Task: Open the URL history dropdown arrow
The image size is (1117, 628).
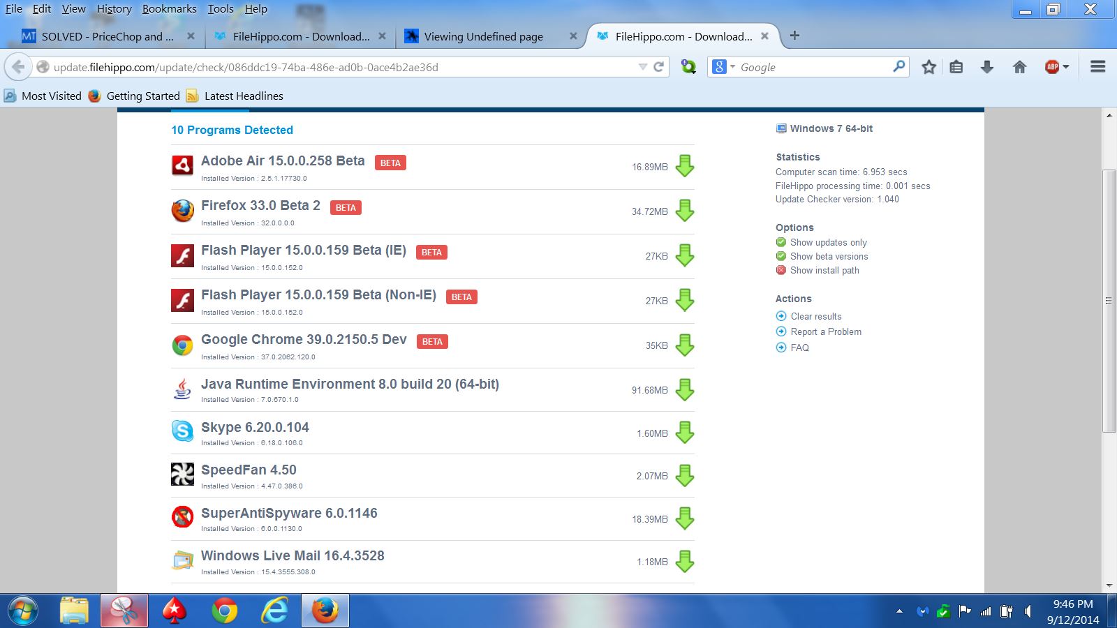Action: tap(642, 67)
